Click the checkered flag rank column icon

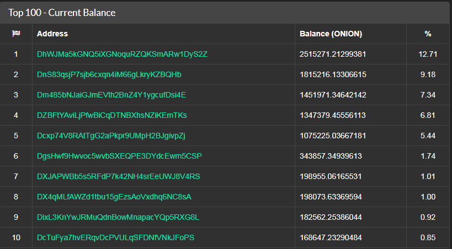[x=16, y=34]
